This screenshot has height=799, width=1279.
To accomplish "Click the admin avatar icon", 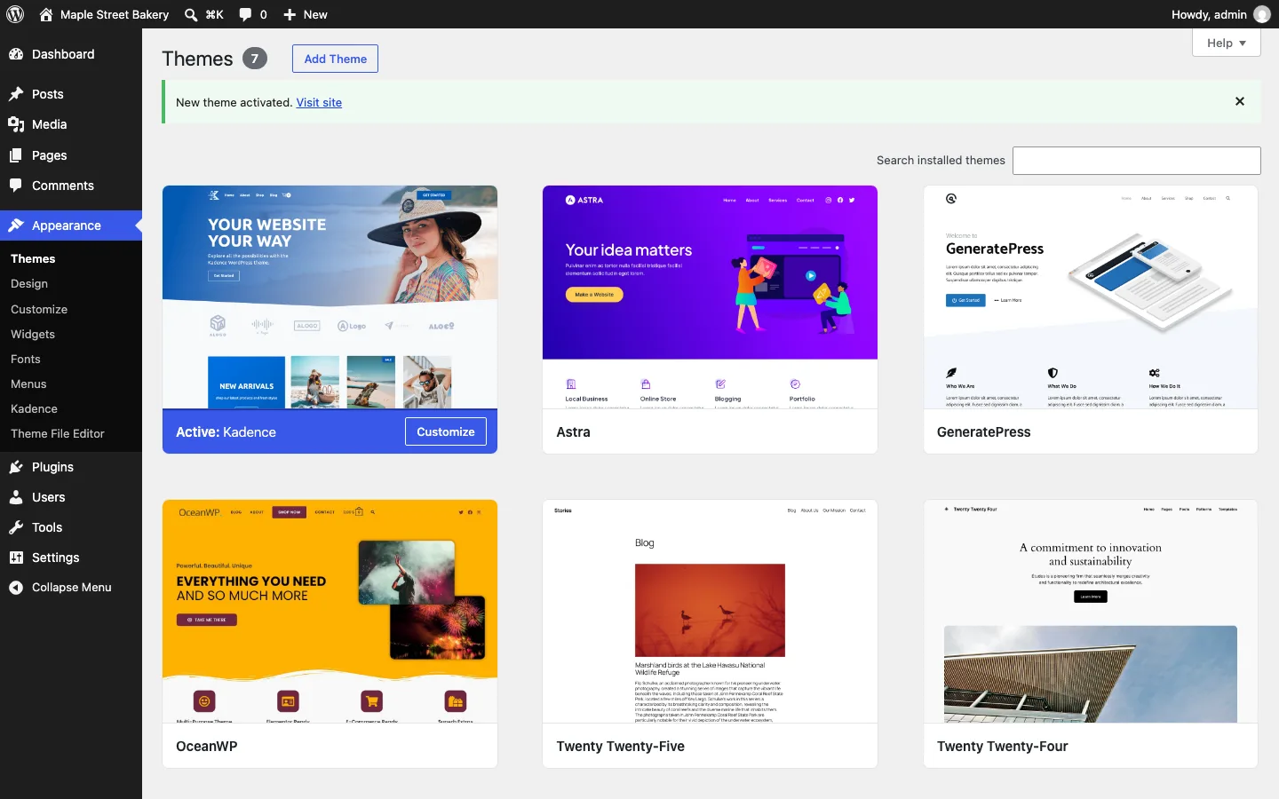I will point(1262,14).
